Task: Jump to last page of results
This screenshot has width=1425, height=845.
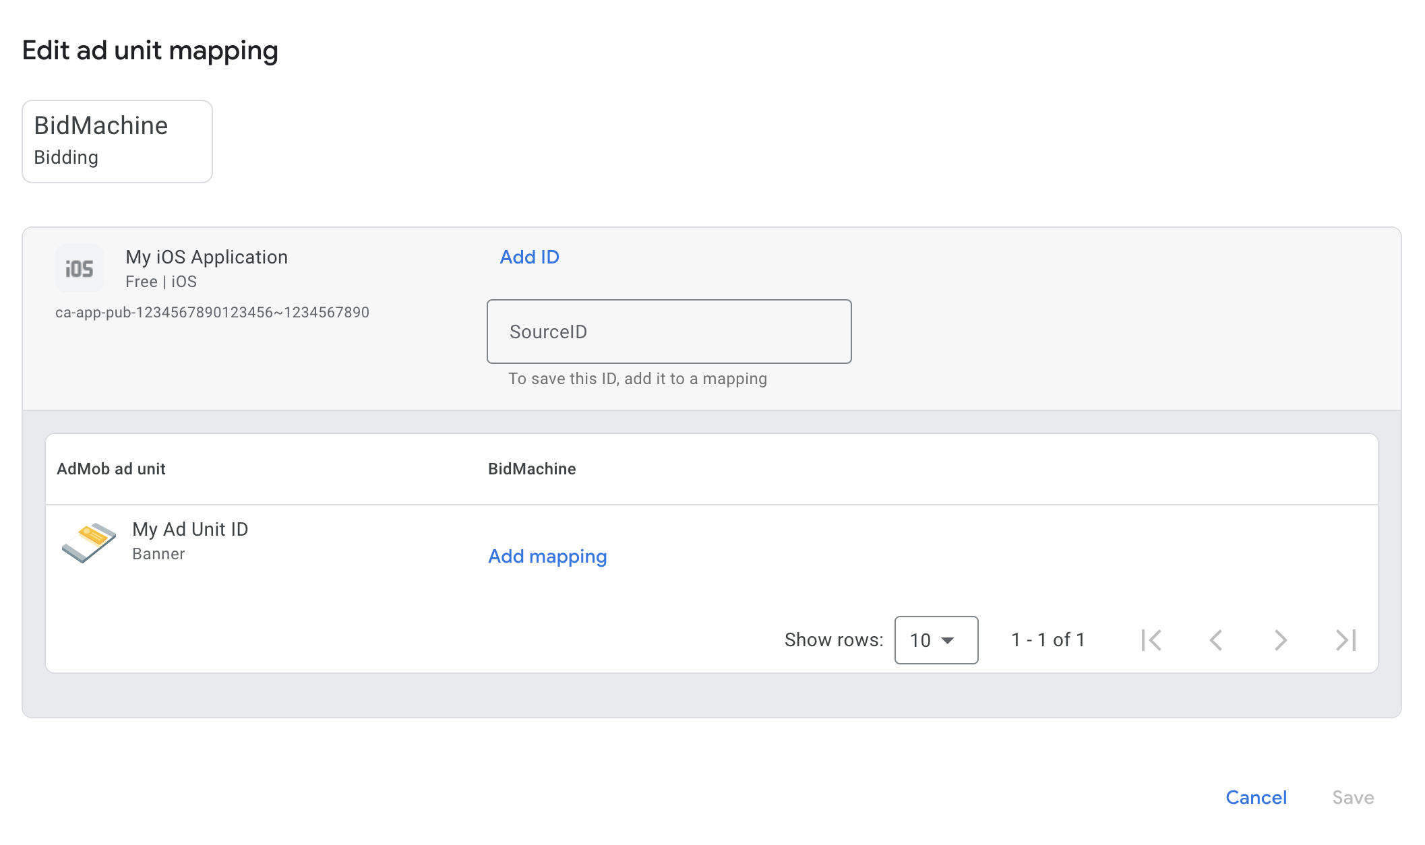Action: click(x=1345, y=640)
